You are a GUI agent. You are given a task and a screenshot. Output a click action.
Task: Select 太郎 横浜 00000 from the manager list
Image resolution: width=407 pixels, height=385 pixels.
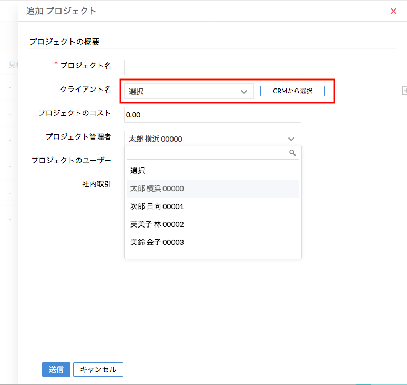click(157, 189)
